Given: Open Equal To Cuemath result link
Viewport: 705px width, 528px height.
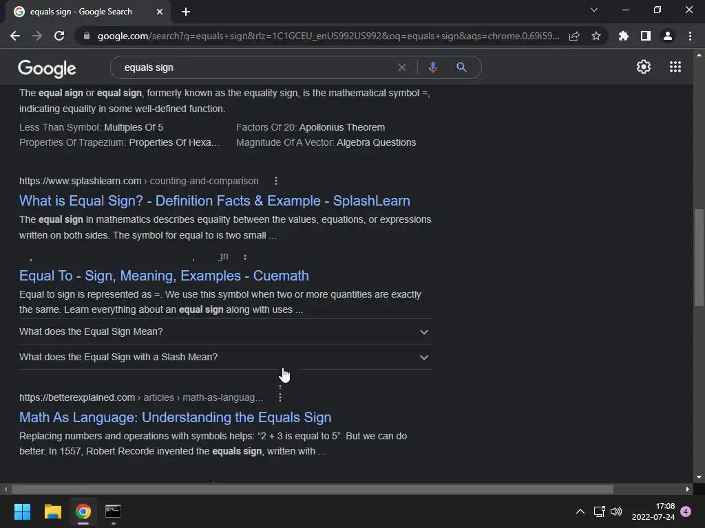Looking at the screenshot, I should pos(164,276).
